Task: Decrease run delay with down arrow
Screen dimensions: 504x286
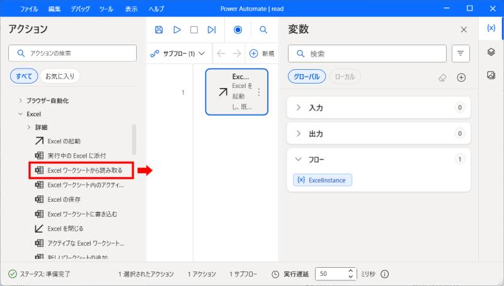Action: coord(351,277)
